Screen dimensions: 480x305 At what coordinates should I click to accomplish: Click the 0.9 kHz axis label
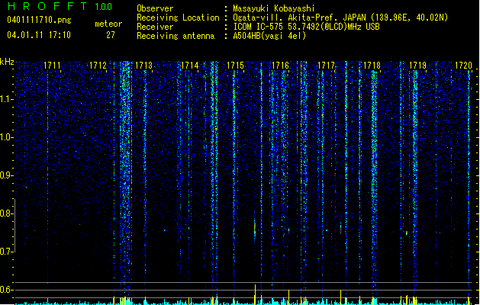tap(6, 175)
